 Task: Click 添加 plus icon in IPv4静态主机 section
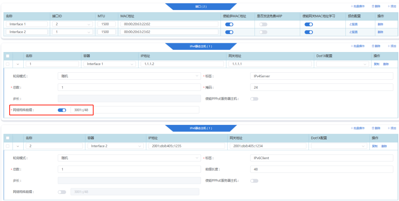[389, 46]
